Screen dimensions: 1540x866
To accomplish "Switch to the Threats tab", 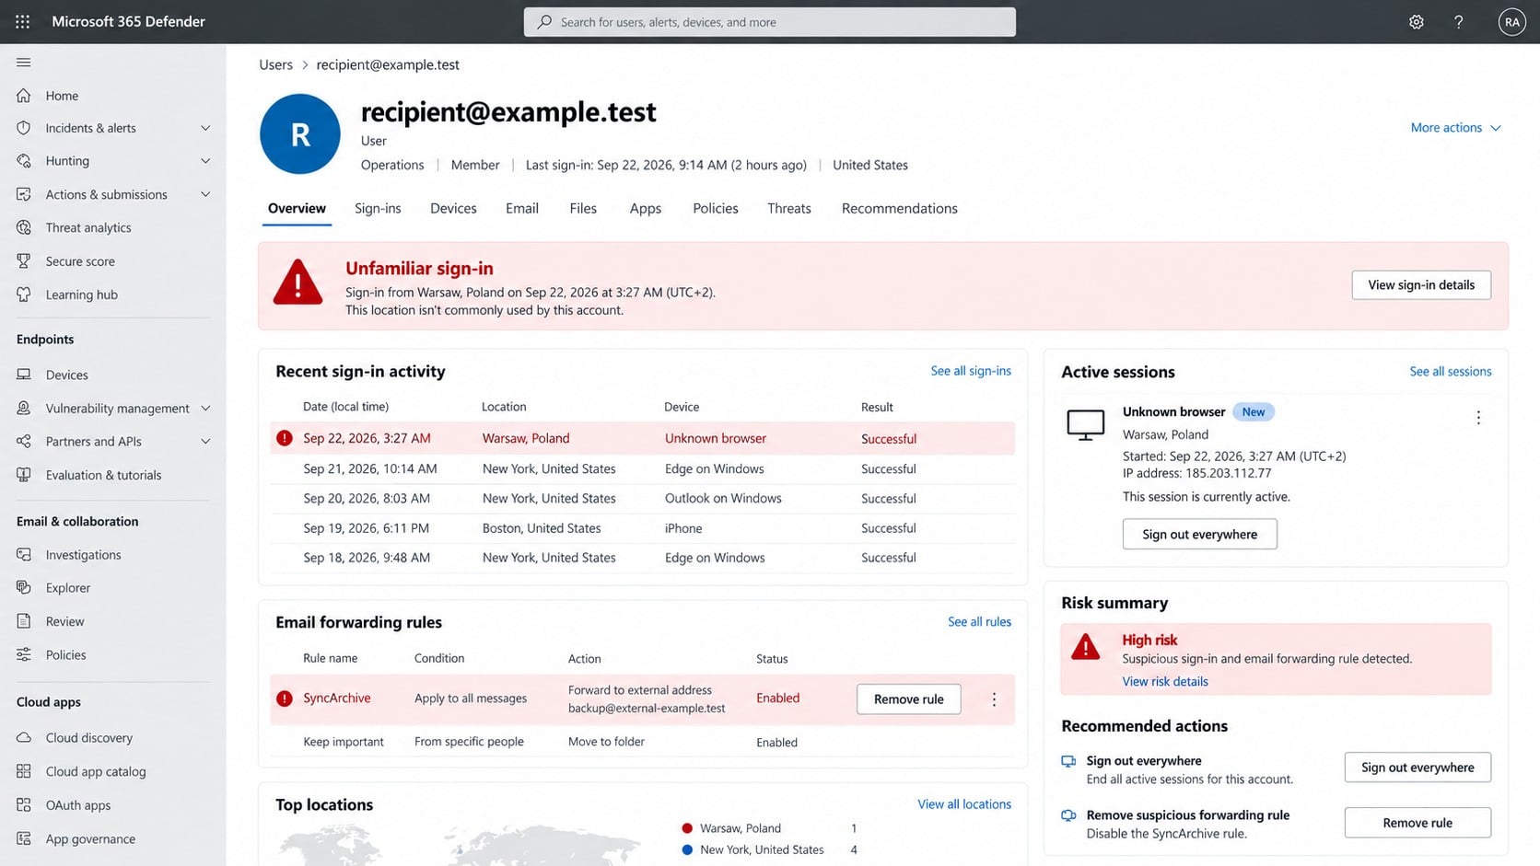I will [x=789, y=209].
